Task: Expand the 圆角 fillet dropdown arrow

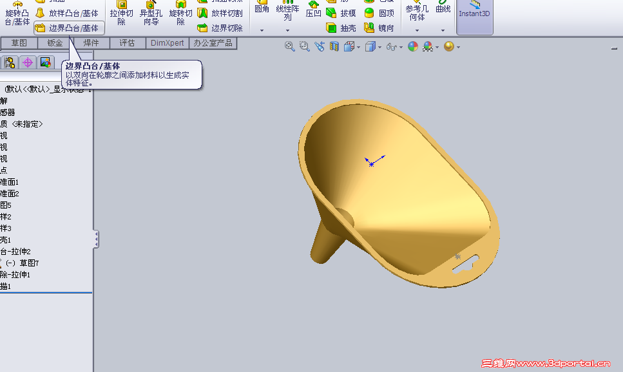Action: point(262,30)
